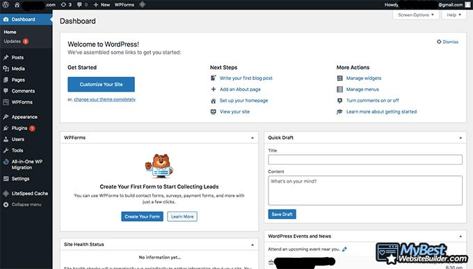Collapse the WPForms widget
The image size is (473, 269).
[252, 138]
